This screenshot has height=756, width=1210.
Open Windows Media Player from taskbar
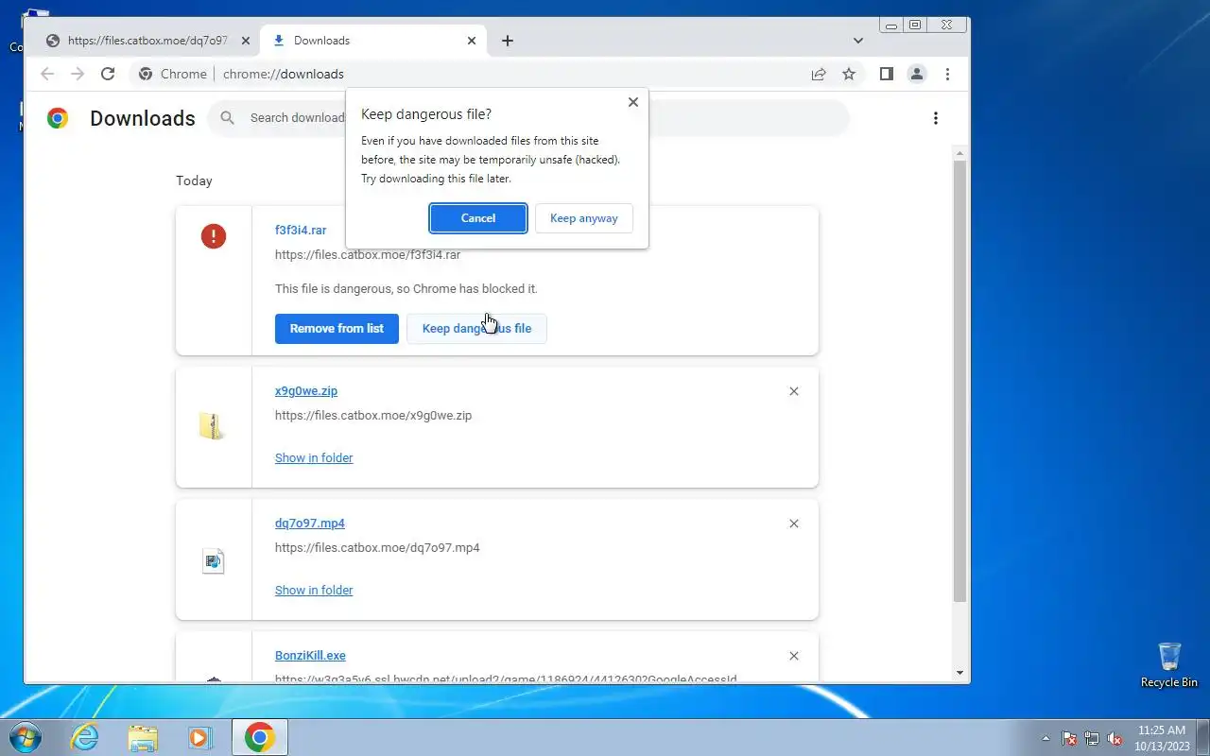coord(199,737)
